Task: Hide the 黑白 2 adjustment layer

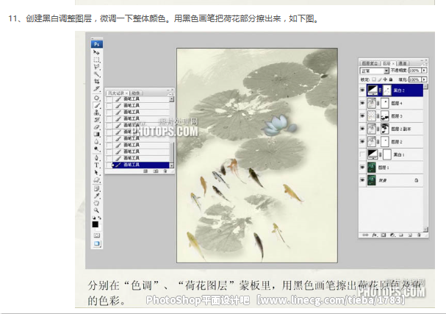Action: pos(362,90)
